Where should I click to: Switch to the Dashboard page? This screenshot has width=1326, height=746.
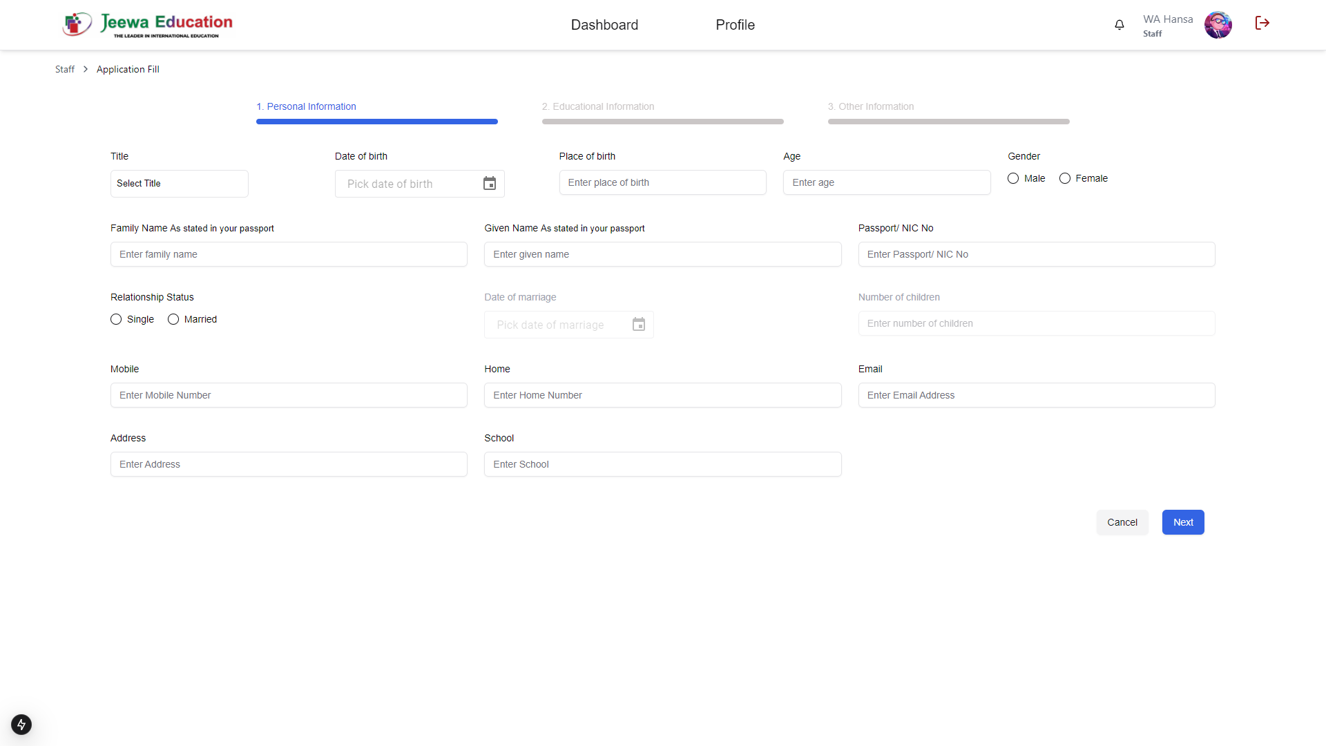click(604, 25)
